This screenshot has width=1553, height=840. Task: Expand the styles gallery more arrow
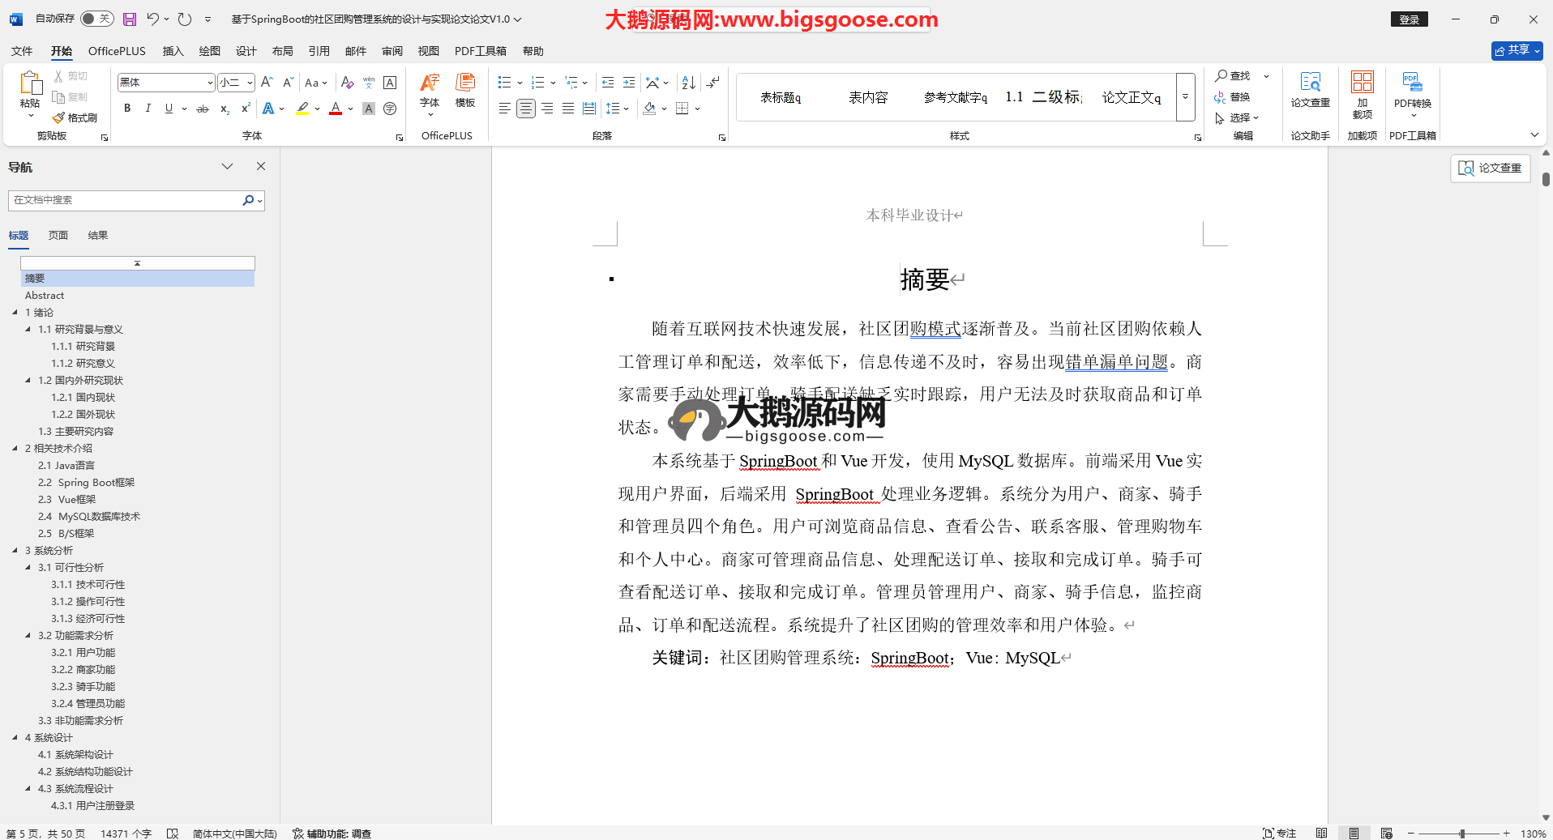[1185, 97]
